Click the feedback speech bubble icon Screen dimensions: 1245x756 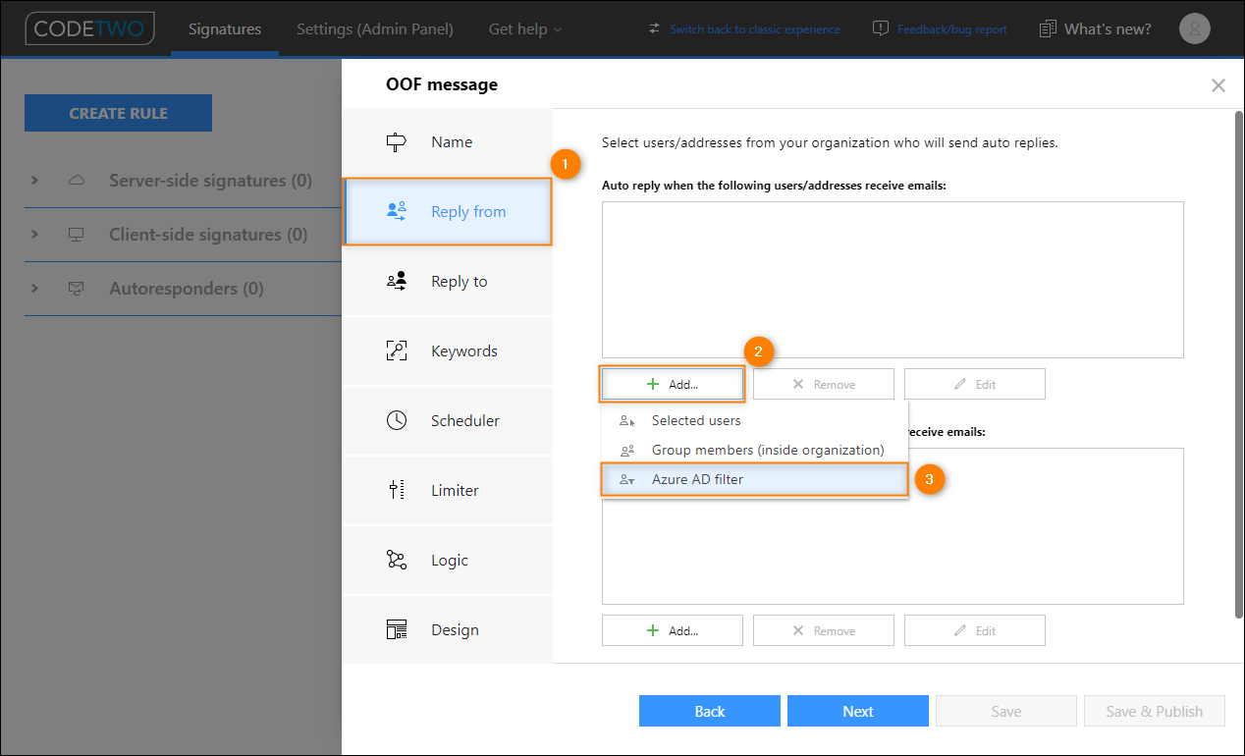[881, 28]
